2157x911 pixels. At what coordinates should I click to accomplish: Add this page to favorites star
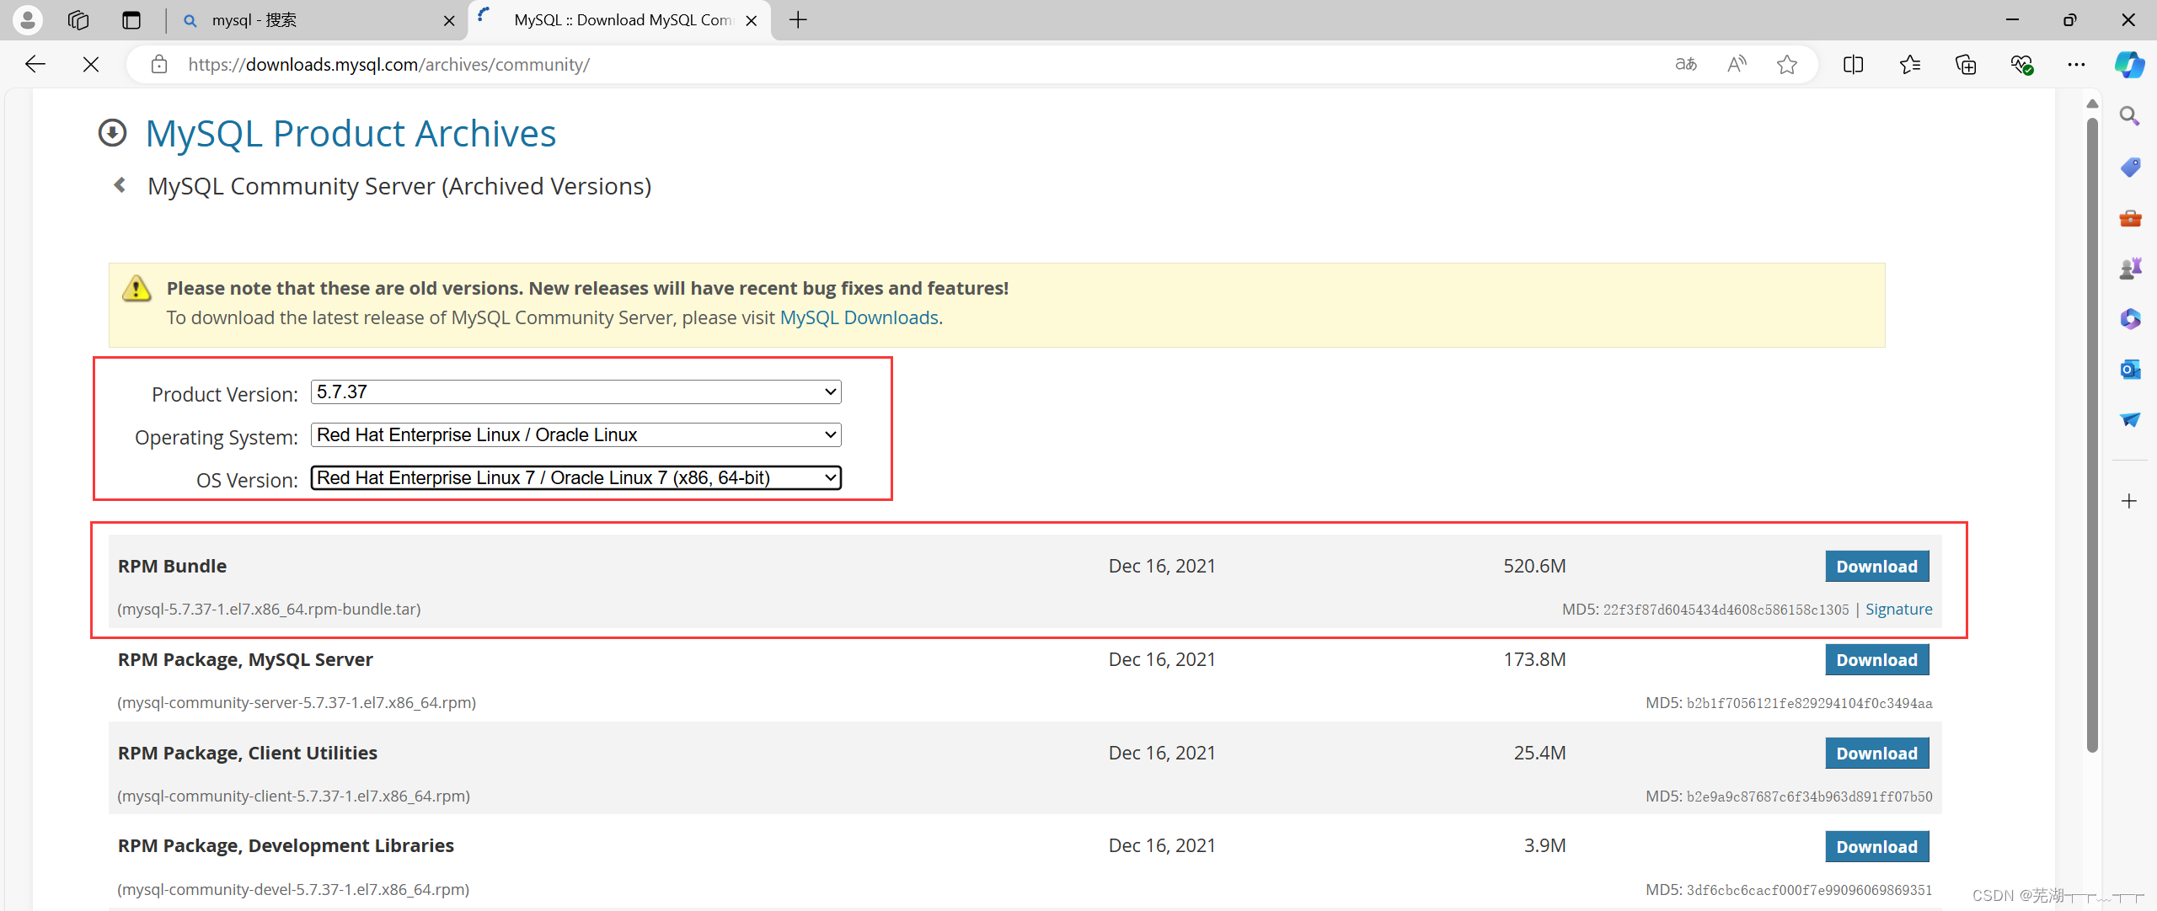1787,64
